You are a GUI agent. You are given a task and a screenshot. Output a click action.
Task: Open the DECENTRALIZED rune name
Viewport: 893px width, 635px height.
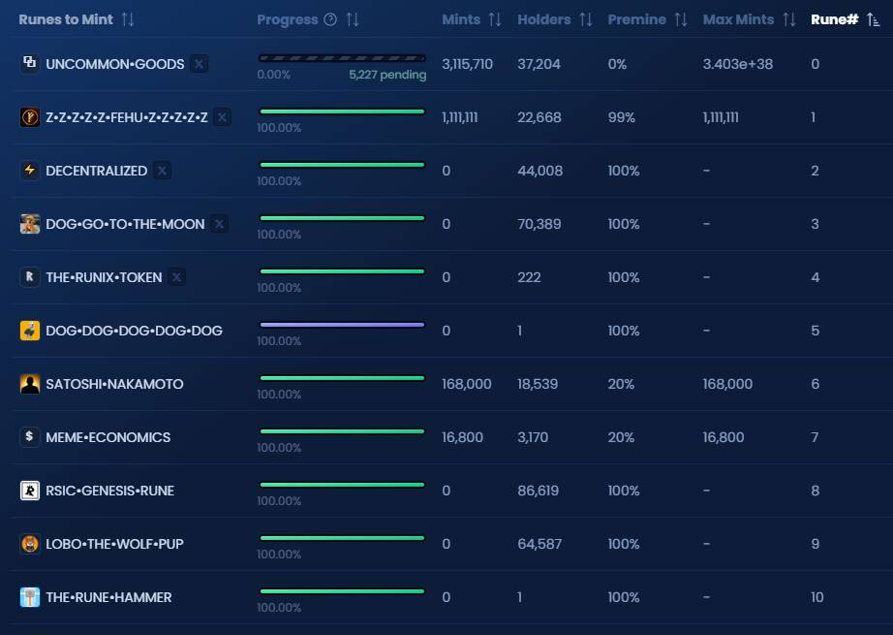pyautogui.click(x=96, y=171)
